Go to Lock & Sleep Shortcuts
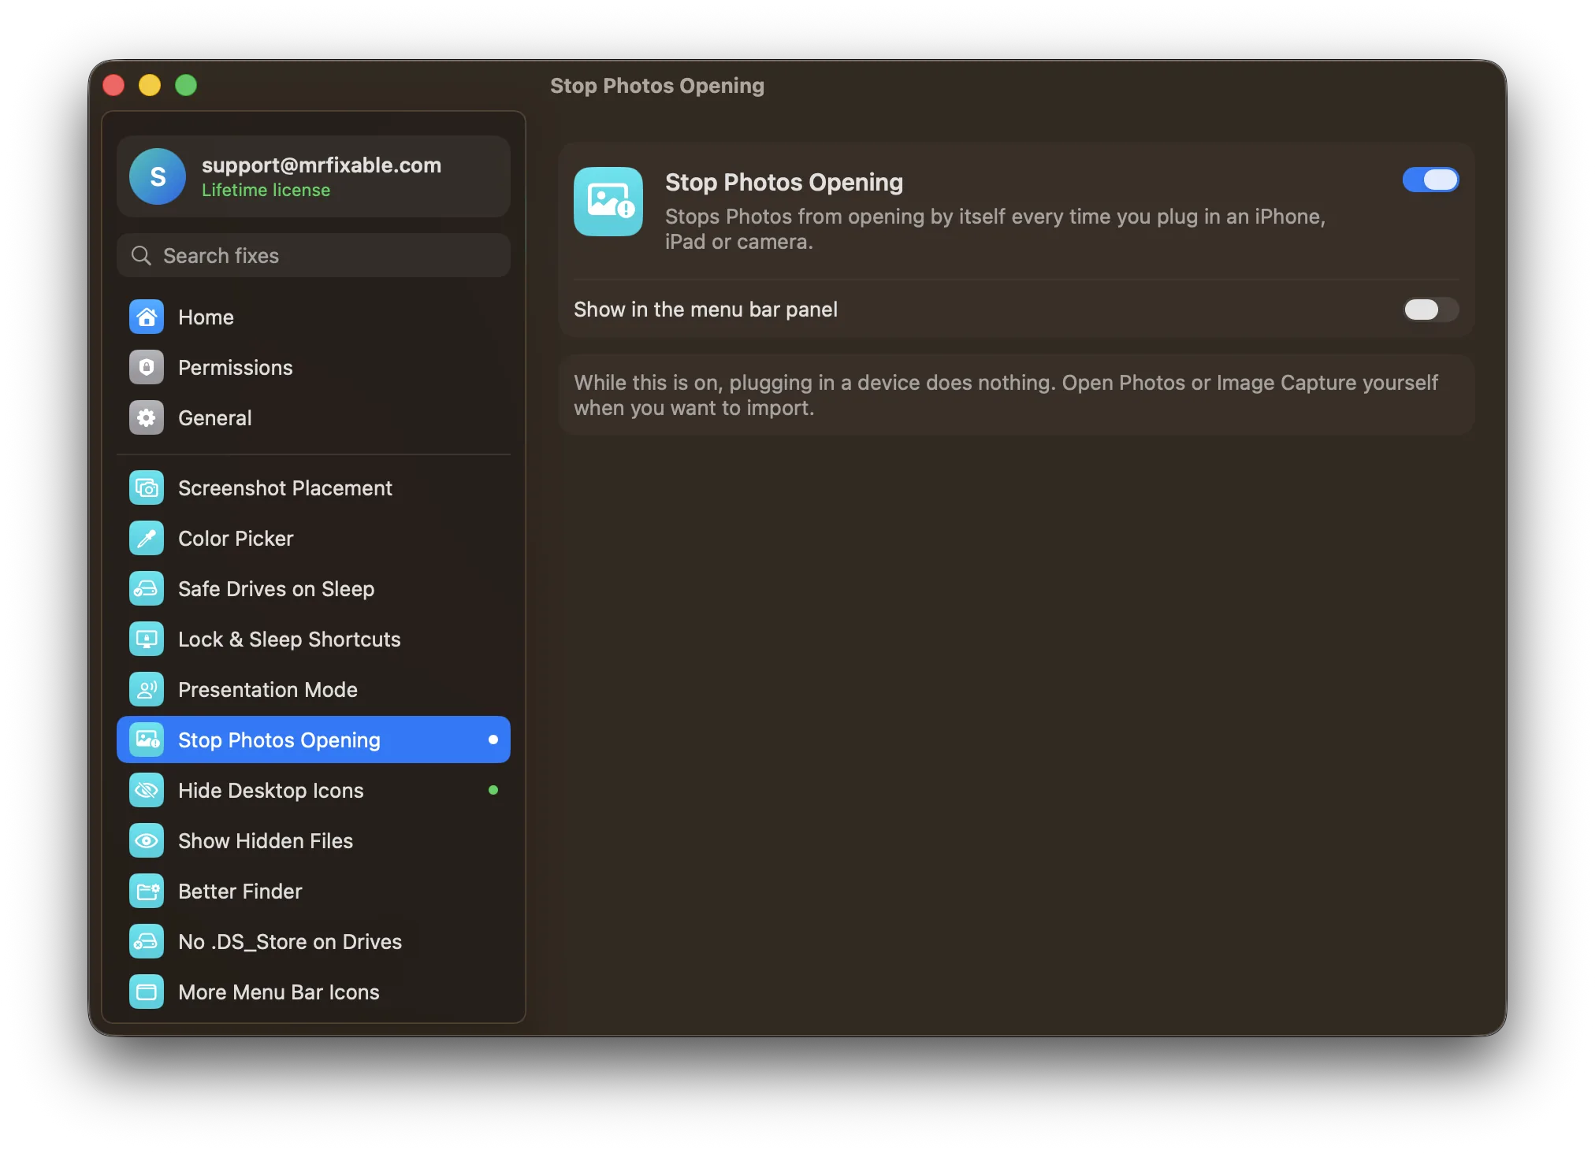Viewport: 1595px width, 1153px height. 314,640
